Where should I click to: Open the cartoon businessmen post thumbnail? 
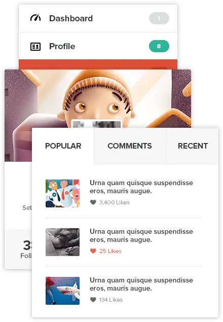click(62, 193)
